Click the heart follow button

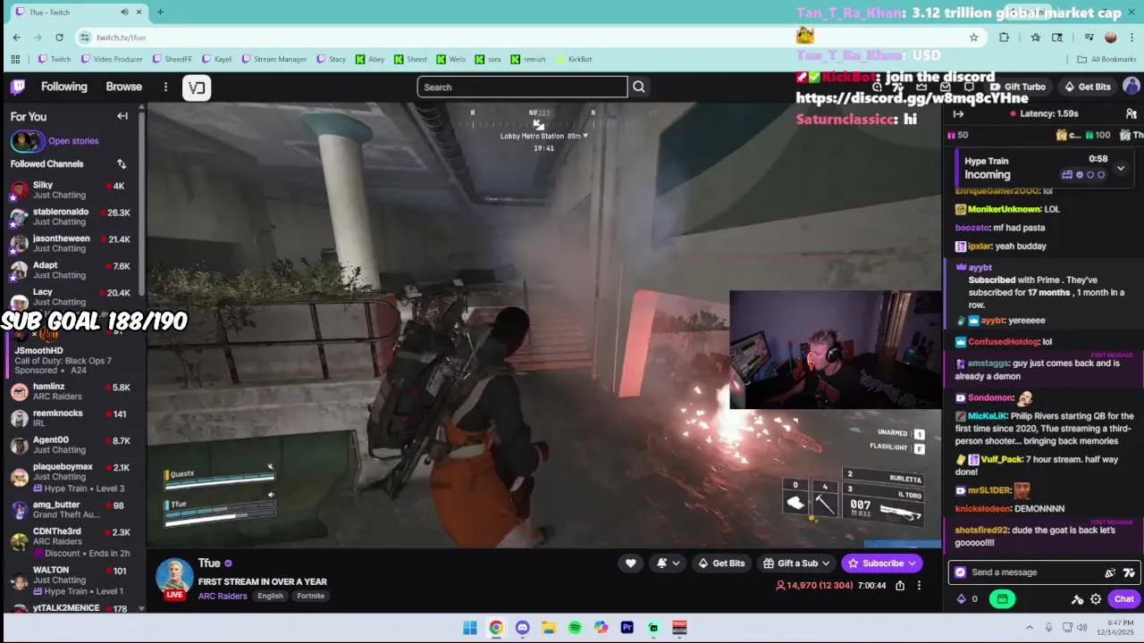tap(630, 563)
